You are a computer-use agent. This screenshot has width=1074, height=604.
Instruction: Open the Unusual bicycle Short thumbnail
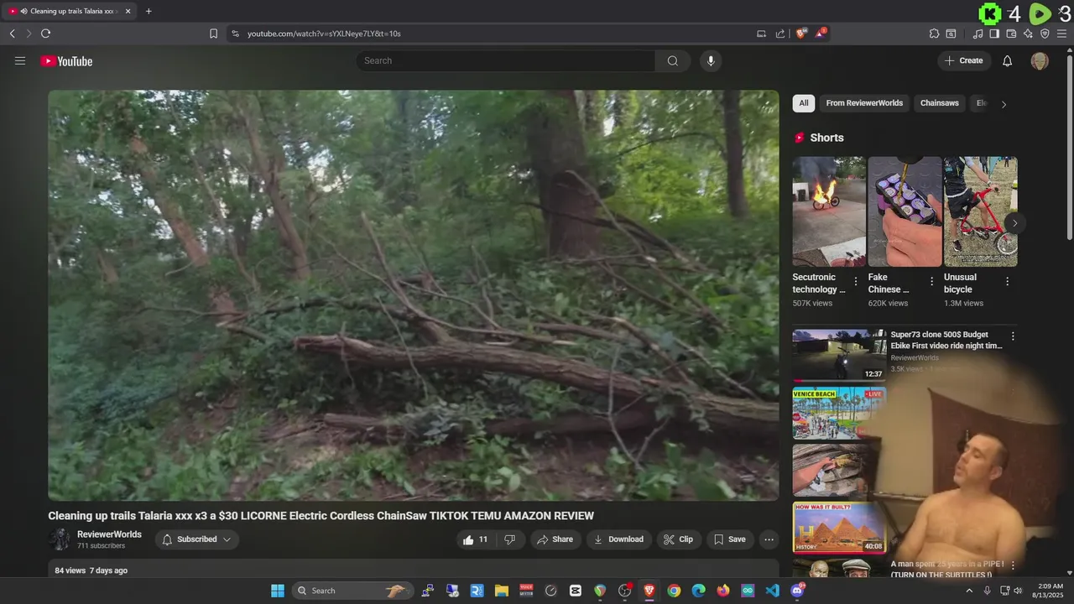(x=980, y=211)
